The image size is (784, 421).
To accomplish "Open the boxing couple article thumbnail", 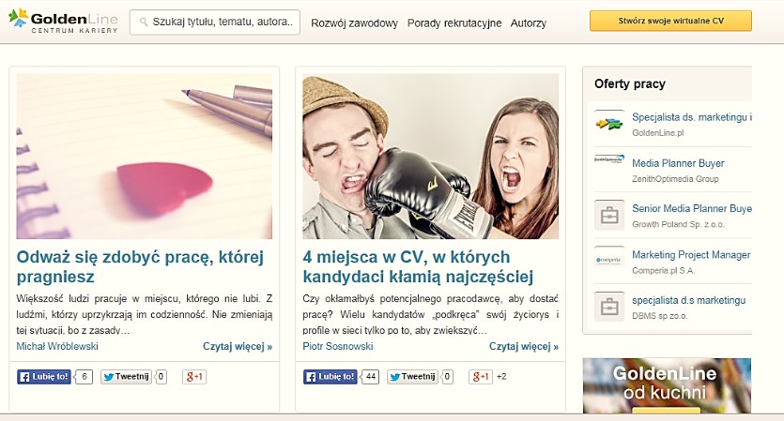I will (x=430, y=157).
